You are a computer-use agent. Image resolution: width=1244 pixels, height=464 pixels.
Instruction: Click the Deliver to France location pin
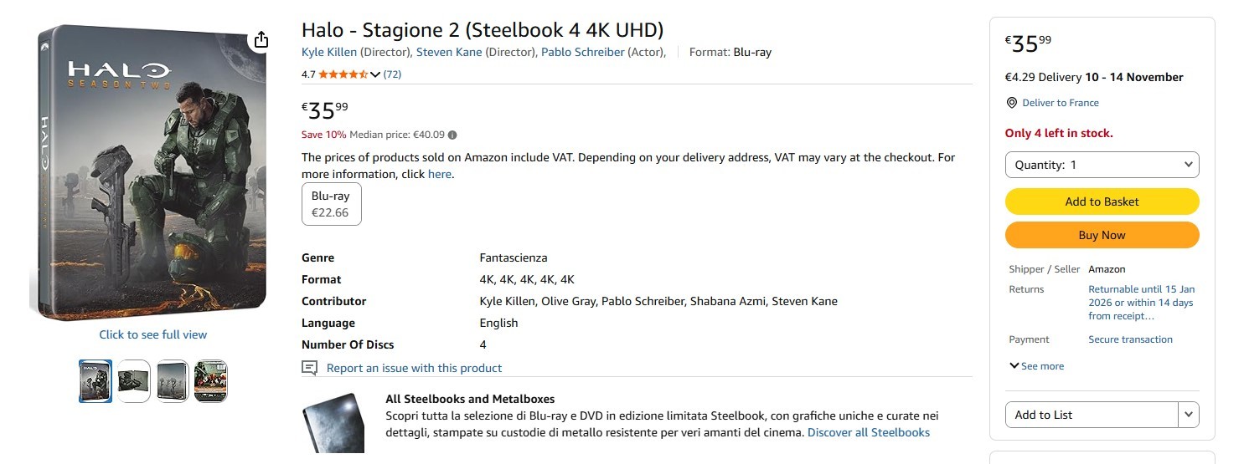[x=1012, y=103]
